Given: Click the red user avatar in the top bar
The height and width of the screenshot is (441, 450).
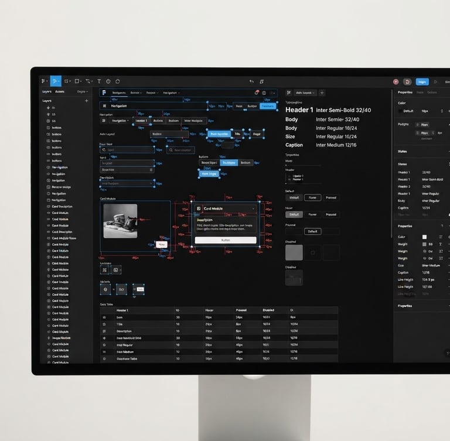Looking at the screenshot, I should (x=396, y=82).
